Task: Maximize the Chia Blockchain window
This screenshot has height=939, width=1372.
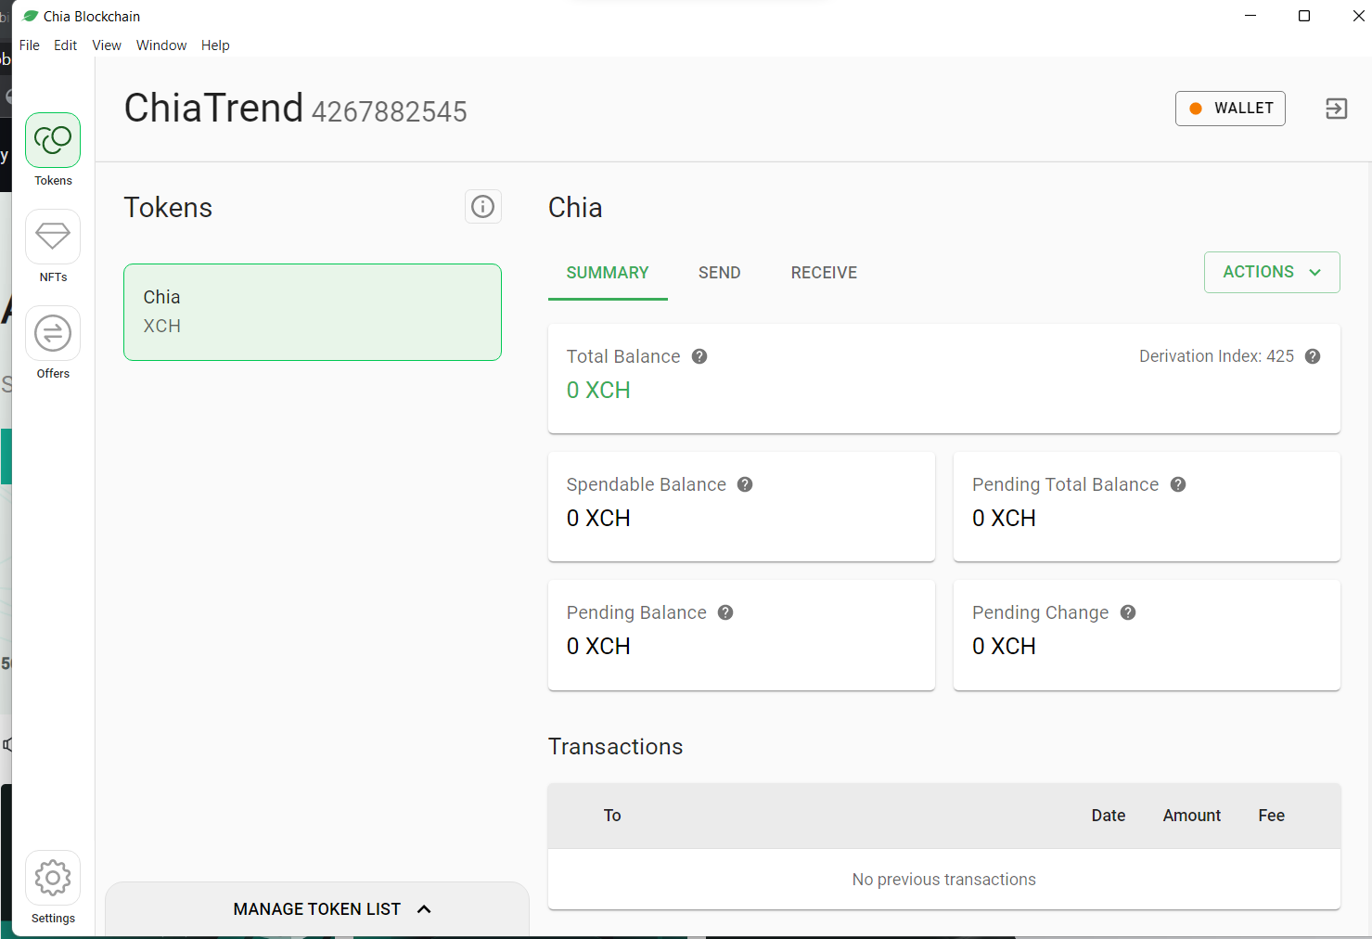Action: (x=1304, y=16)
